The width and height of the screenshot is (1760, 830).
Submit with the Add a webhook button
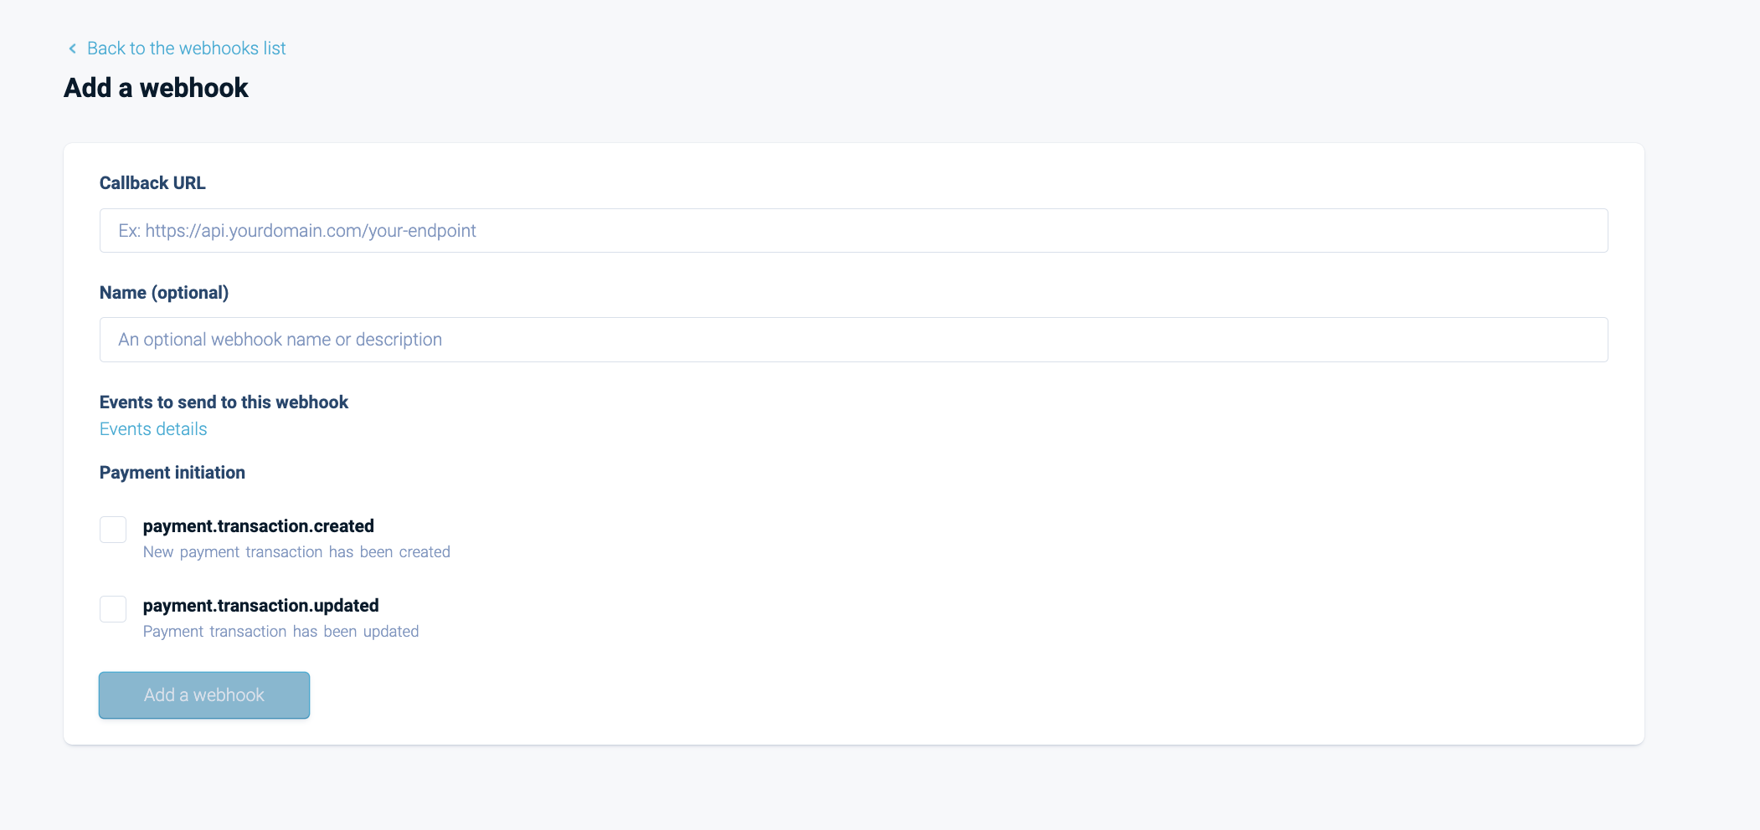click(204, 695)
